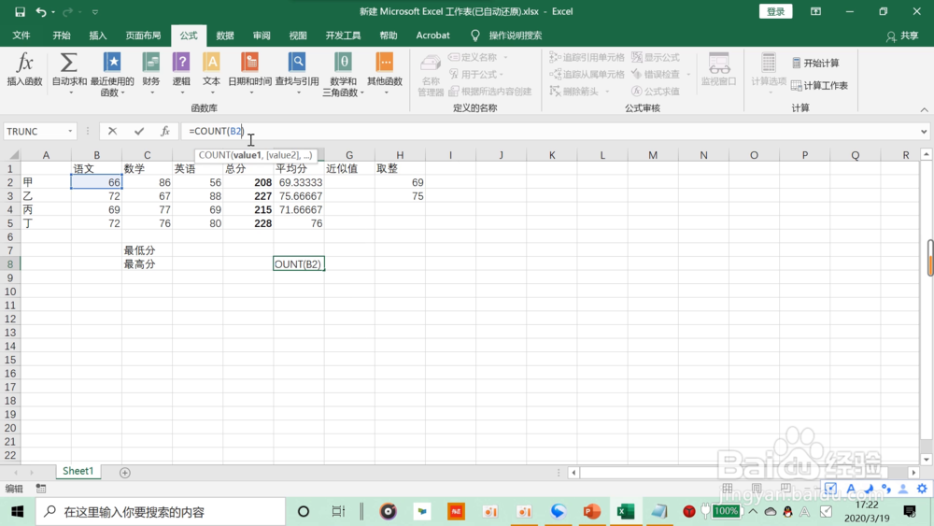This screenshot has width=934, height=526.
Task: Confirm formula with the checkmark icon
Action: pos(139,131)
